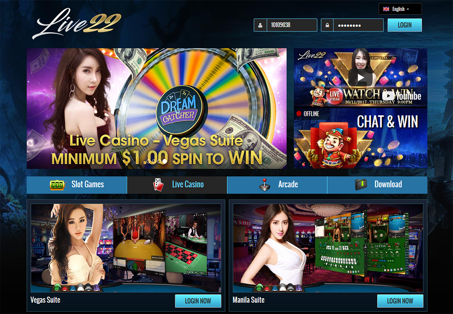453x314 pixels.
Task: Open the Slot Games tab
Action: pos(77,185)
